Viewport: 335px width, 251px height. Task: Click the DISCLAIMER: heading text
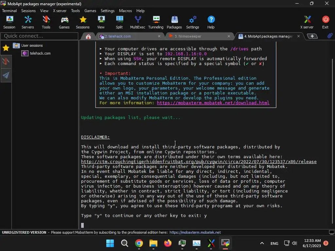pyautogui.click(x=95, y=137)
